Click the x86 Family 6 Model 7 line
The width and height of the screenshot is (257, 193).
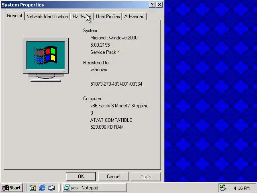[x=119, y=106]
